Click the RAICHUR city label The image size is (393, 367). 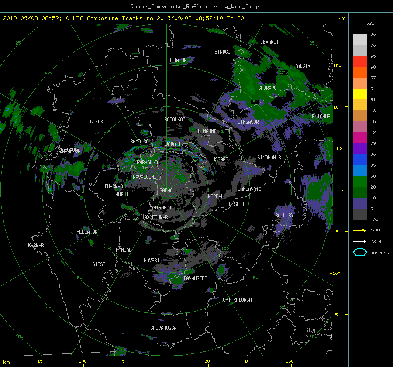pyautogui.click(x=321, y=117)
